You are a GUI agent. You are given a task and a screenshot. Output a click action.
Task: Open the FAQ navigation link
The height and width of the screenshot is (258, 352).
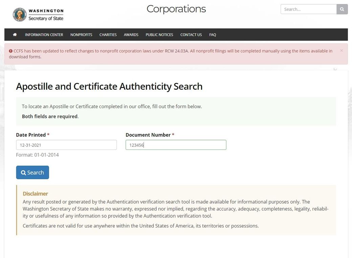point(213,34)
